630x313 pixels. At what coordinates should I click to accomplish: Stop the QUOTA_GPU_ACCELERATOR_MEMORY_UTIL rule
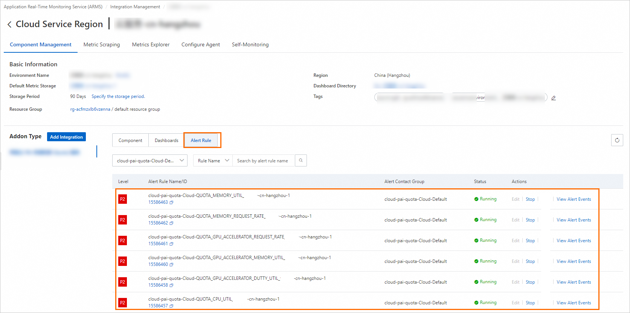coord(530,261)
